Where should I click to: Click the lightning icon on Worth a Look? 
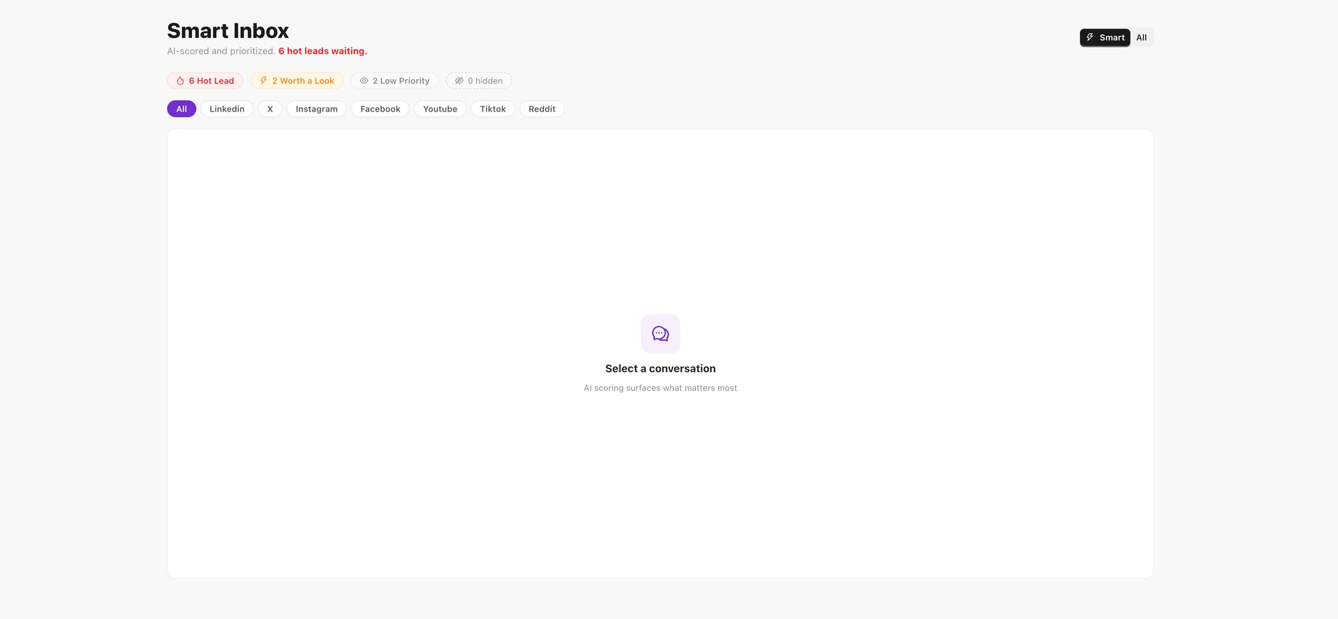[x=263, y=80]
